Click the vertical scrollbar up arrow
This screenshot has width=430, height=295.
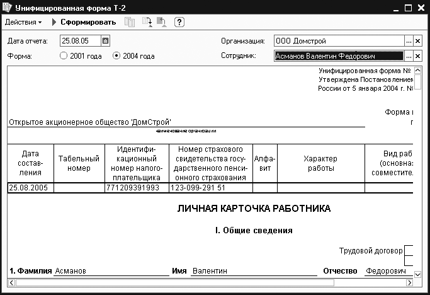pyautogui.click(x=417, y=71)
